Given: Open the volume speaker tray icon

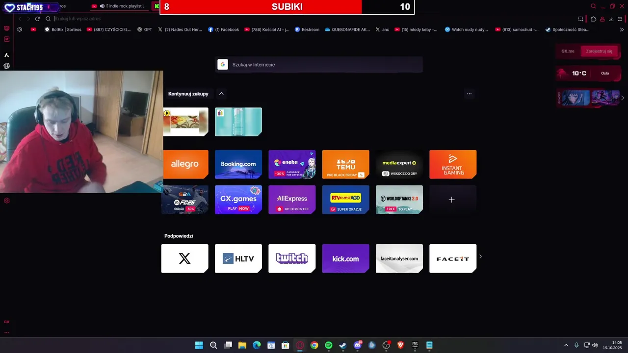Looking at the screenshot, I should pyautogui.click(x=595, y=345).
